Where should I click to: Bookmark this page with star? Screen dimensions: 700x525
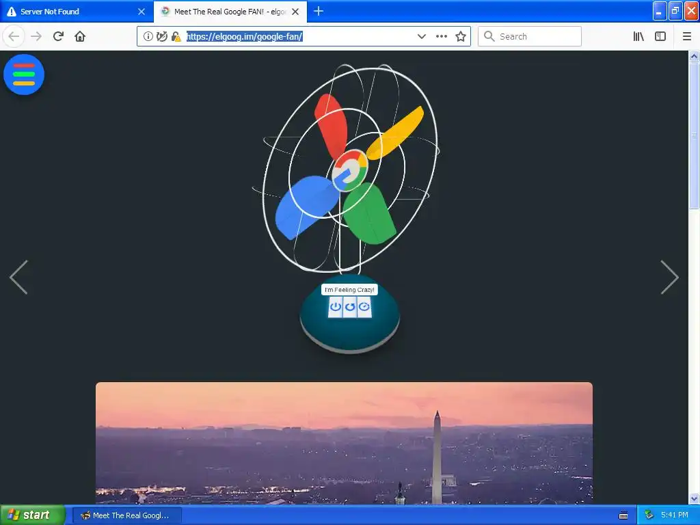pyautogui.click(x=461, y=37)
